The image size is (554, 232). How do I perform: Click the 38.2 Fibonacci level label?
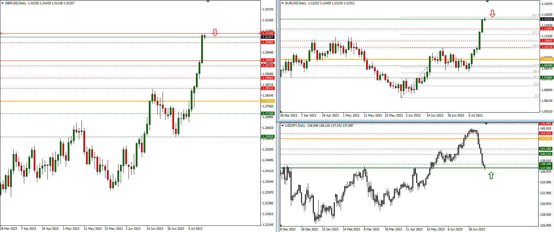[536, 77]
